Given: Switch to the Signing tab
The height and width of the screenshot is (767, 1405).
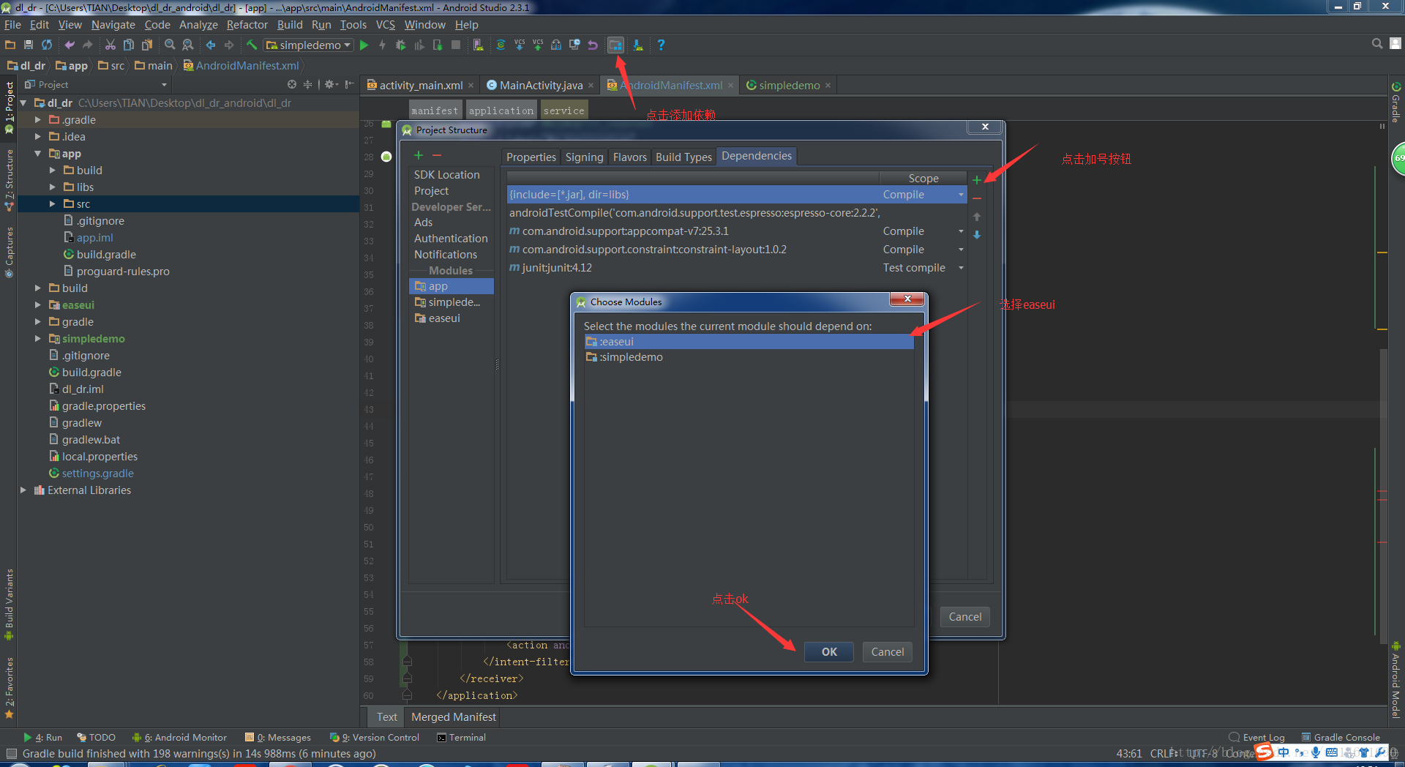Looking at the screenshot, I should [x=584, y=157].
